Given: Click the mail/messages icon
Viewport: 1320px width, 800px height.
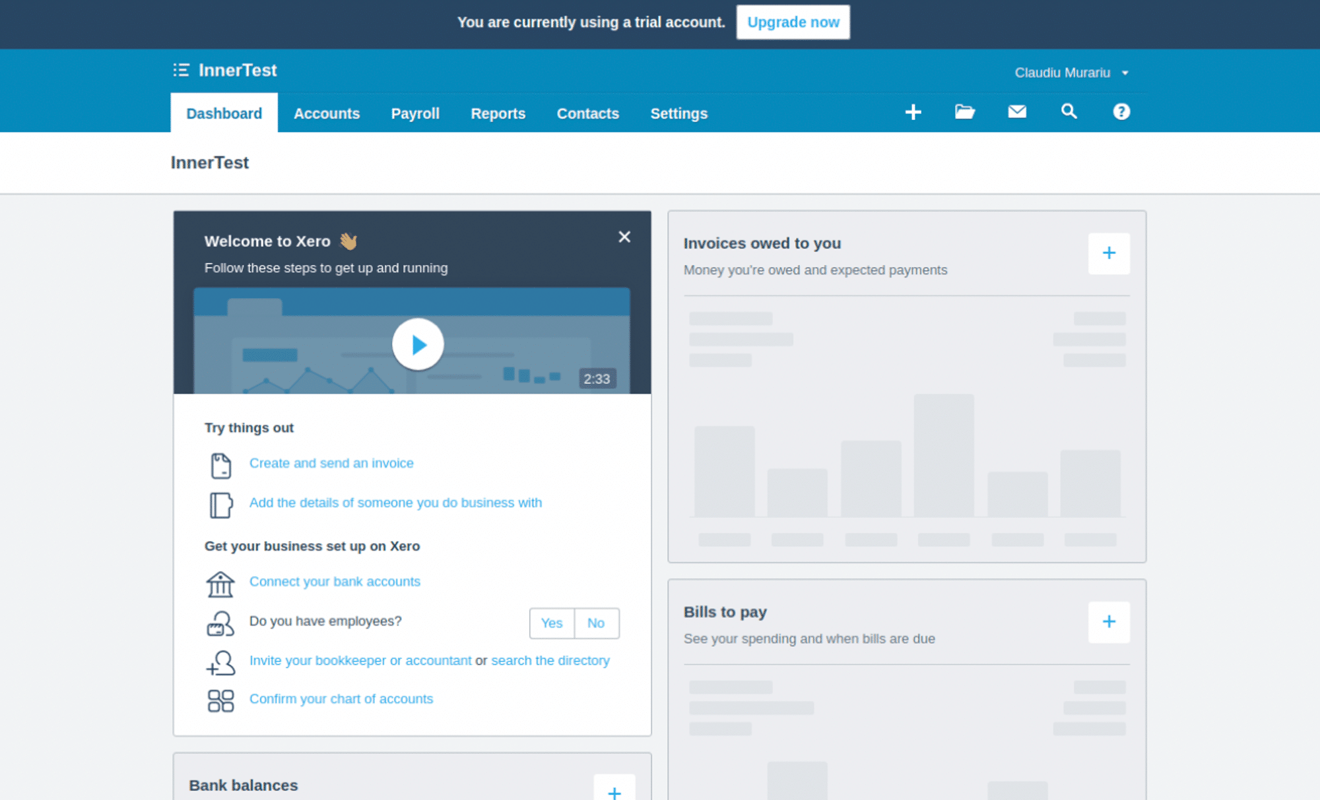Looking at the screenshot, I should [x=1016, y=112].
